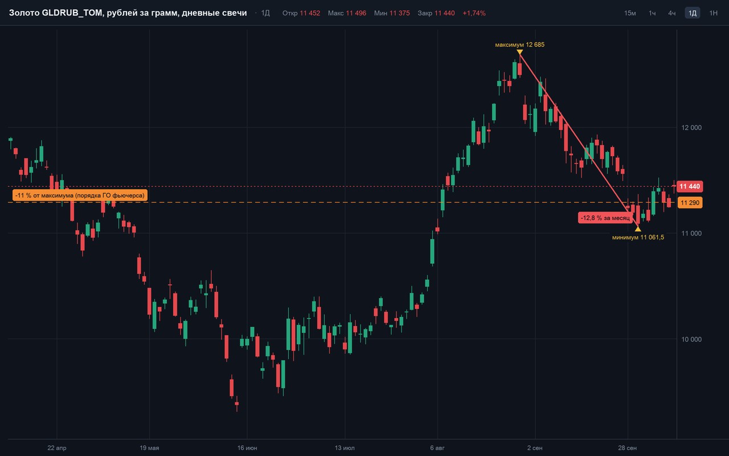Screen dimensions: 729x456
Task: Click the 19 мая date label
Action: tap(149, 448)
